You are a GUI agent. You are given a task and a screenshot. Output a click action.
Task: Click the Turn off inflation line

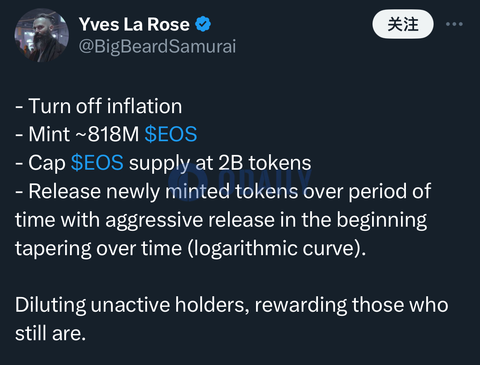click(99, 106)
